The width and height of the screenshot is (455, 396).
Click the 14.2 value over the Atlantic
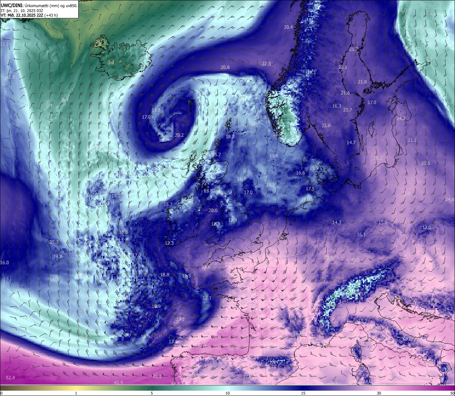point(116,196)
